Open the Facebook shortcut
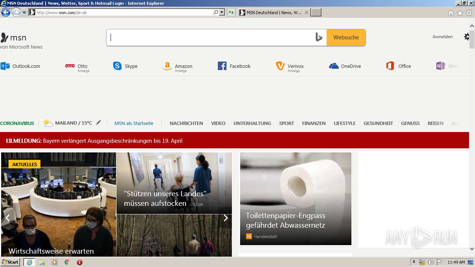The image size is (475, 267). pos(234,66)
